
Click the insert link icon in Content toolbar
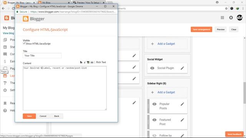coord(88,62)
